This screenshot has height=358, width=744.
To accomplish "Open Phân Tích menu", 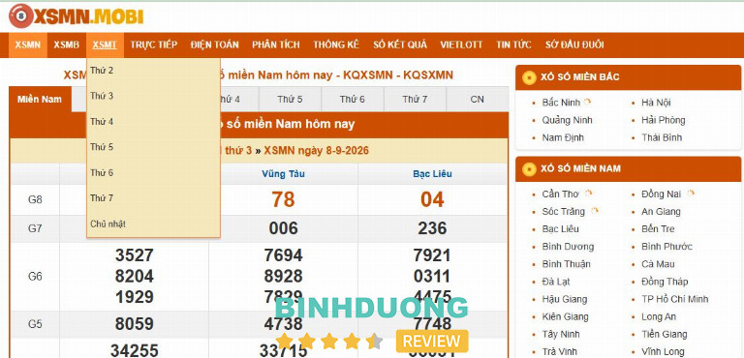I will [276, 45].
